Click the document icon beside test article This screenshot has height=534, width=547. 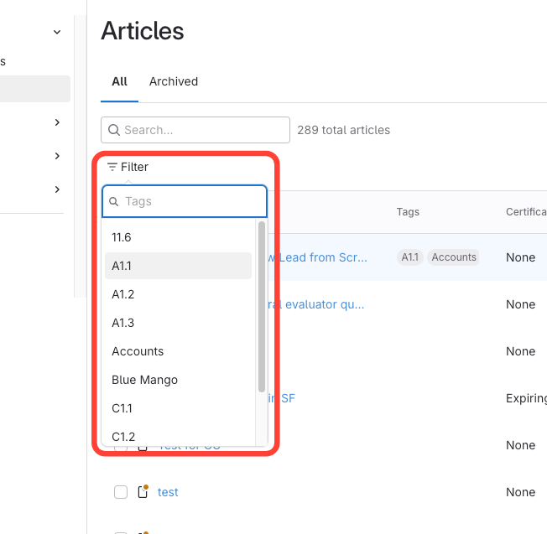tap(143, 492)
